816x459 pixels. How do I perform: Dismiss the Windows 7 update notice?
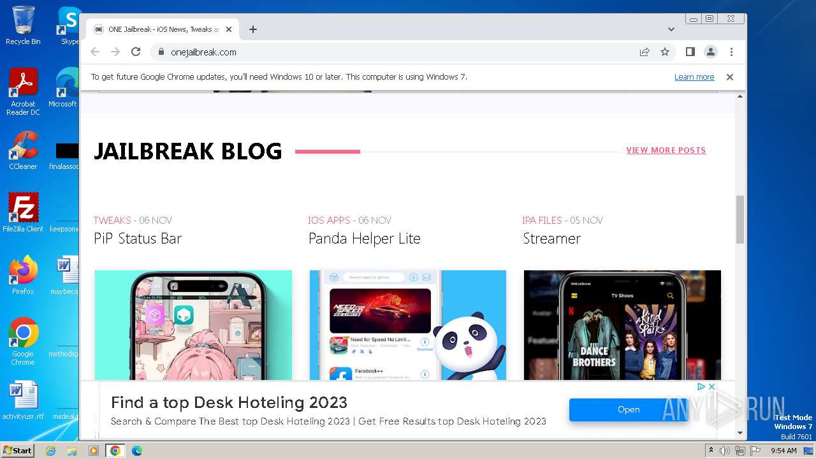click(x=730, y=77)
